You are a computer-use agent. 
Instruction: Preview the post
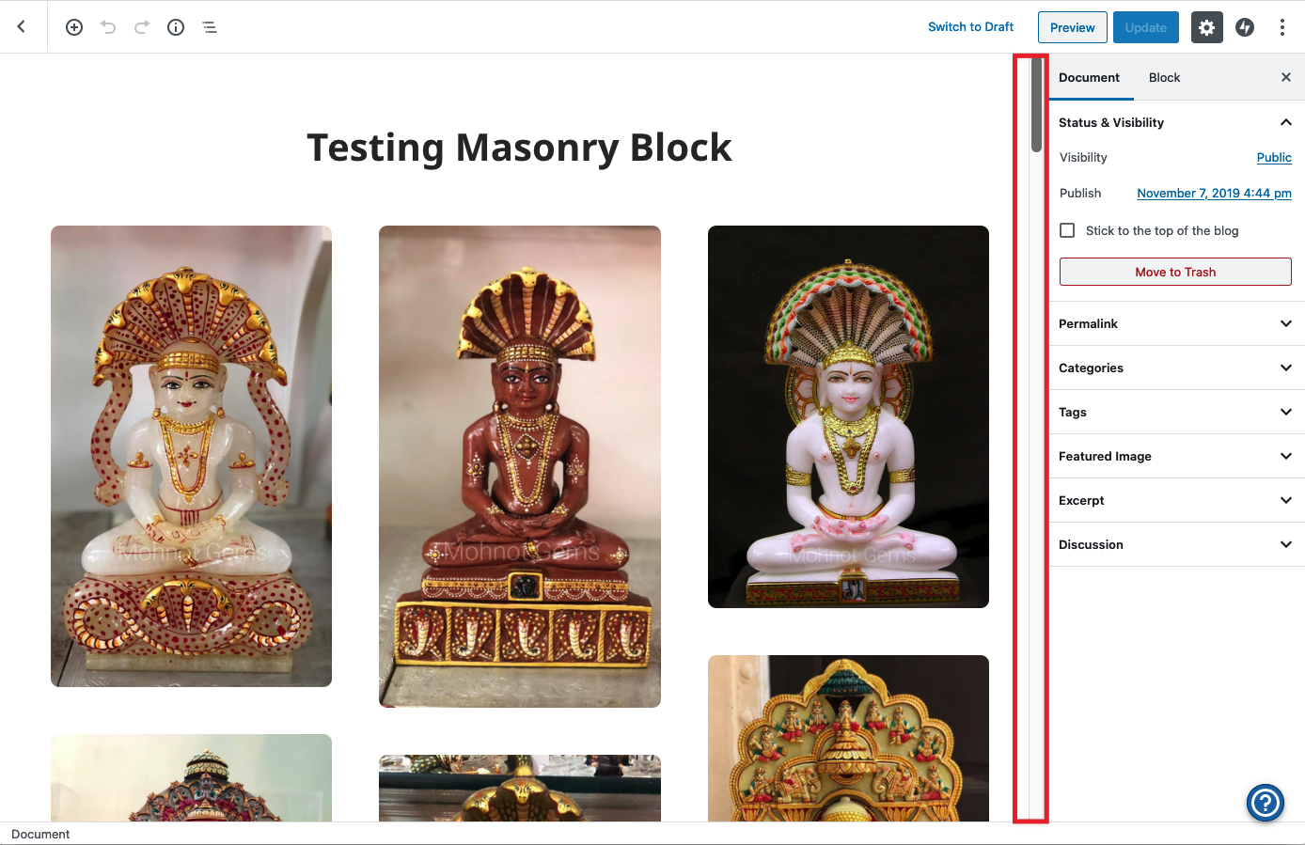tap(1073, 27)
